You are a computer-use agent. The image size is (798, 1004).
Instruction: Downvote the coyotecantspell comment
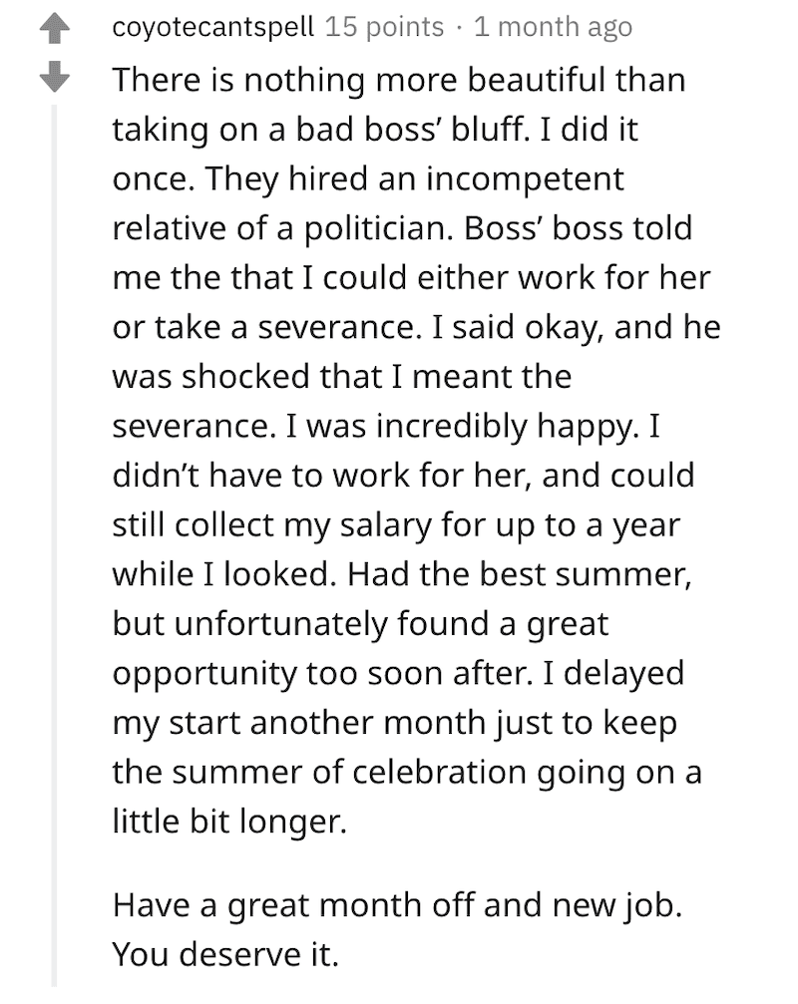[55, 76]
